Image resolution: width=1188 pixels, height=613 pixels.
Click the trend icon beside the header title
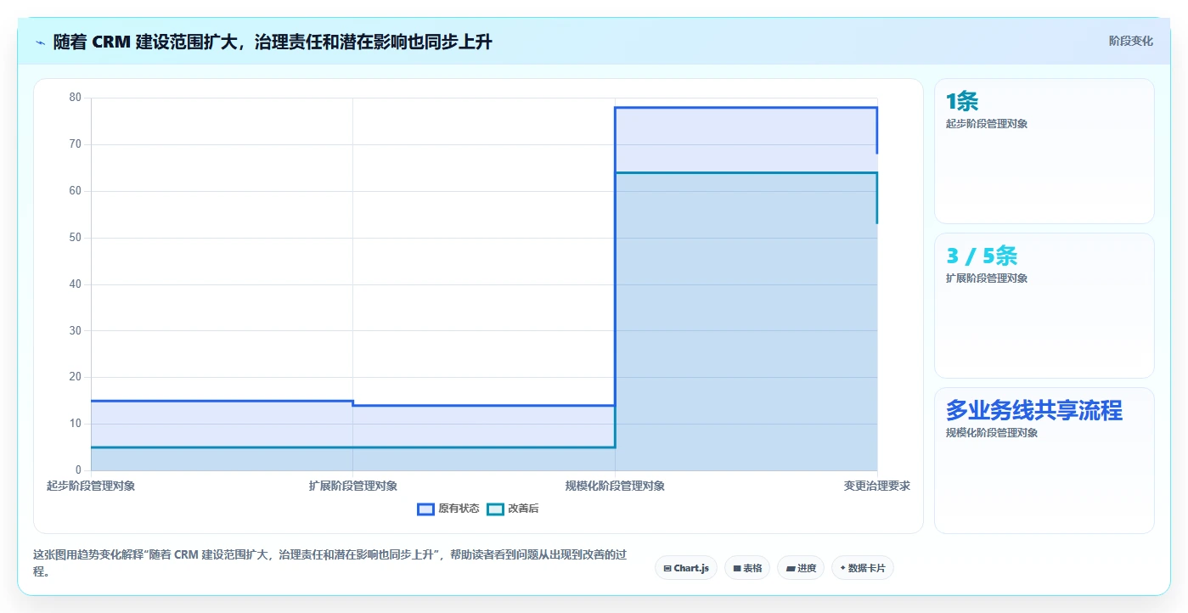(40, 42)
